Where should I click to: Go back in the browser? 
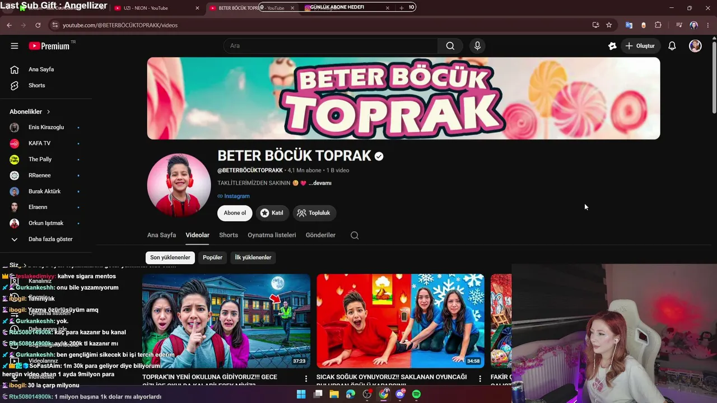pyautogui.click(x=9, y=25)
